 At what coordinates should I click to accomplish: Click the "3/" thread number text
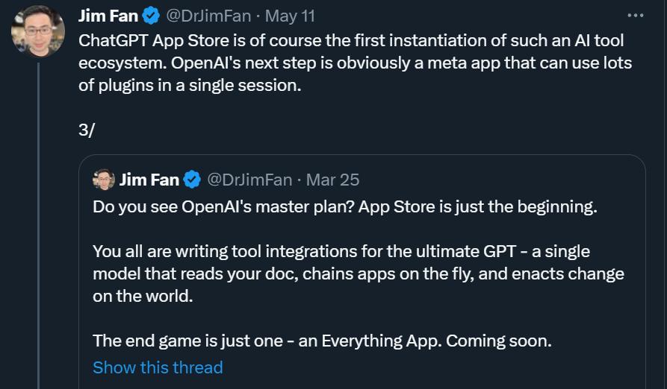click(x=87, y=130)
